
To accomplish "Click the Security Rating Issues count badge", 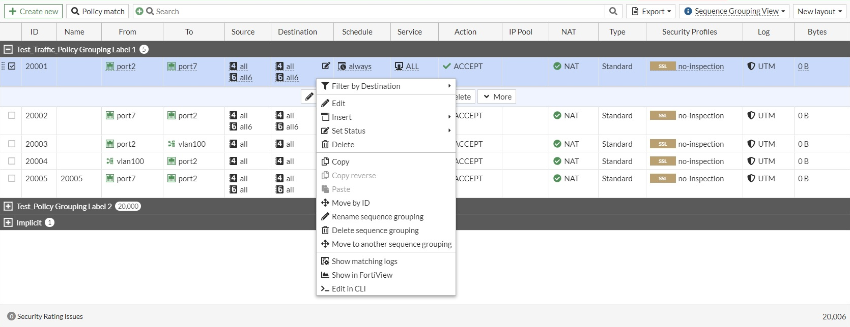I will [11, 316].
